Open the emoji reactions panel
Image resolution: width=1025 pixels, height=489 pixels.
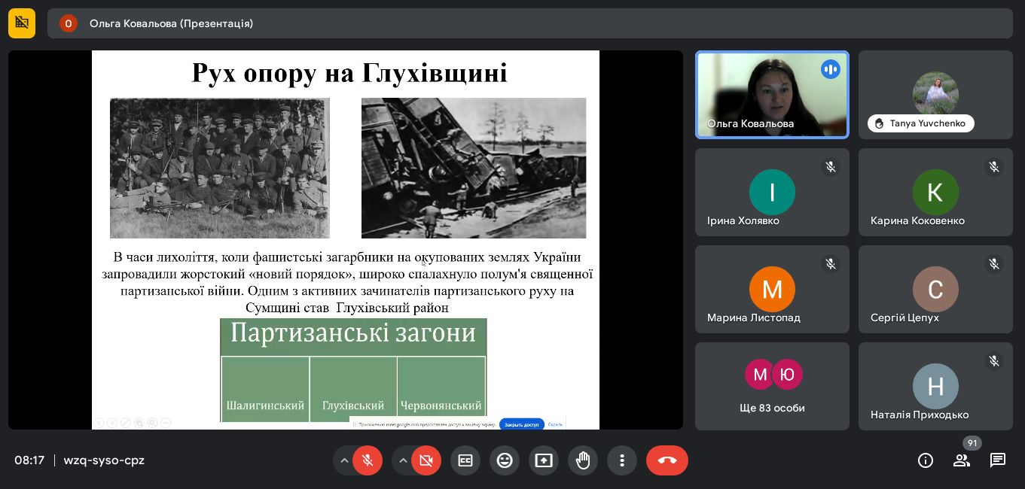[505, 460]
